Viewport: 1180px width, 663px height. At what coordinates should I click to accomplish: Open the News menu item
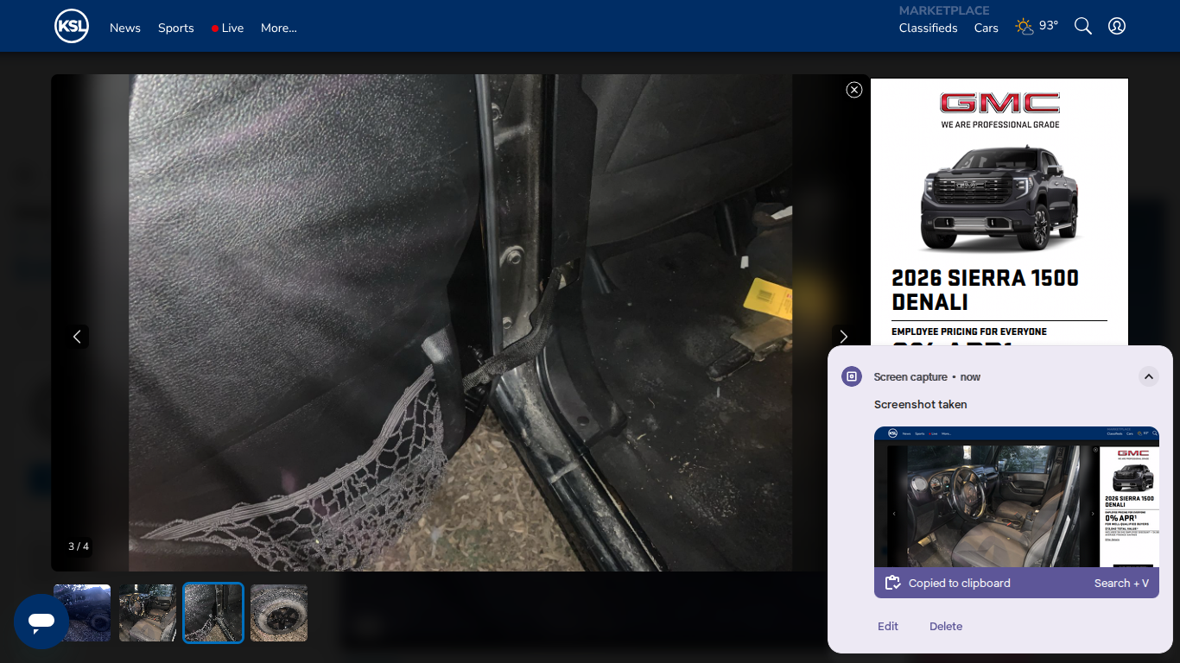click(124, 28)
